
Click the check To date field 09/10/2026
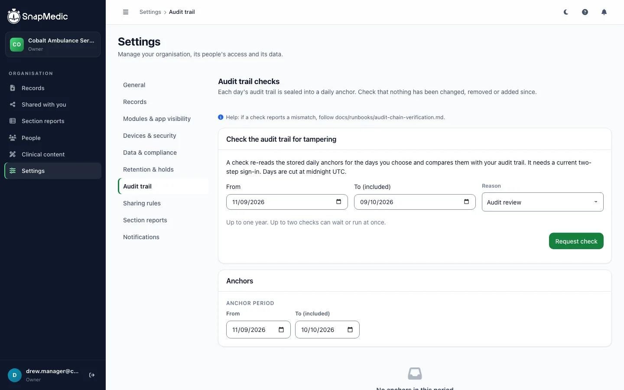[x=415, y=202]
